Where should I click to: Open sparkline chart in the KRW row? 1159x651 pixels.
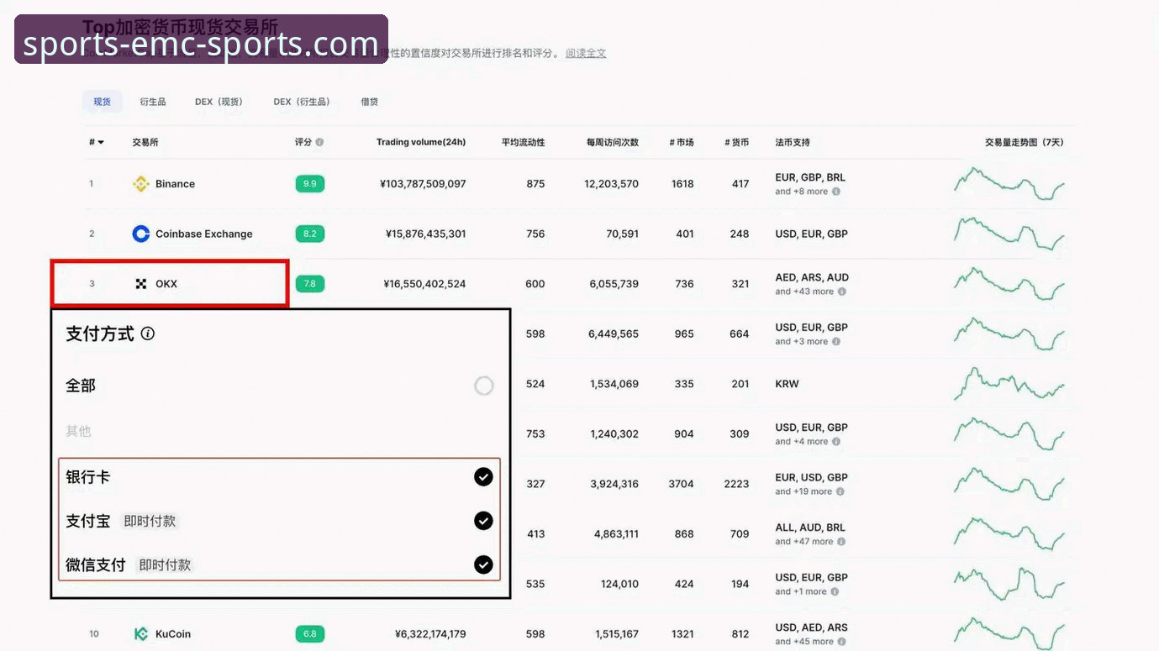[1009, 384]
